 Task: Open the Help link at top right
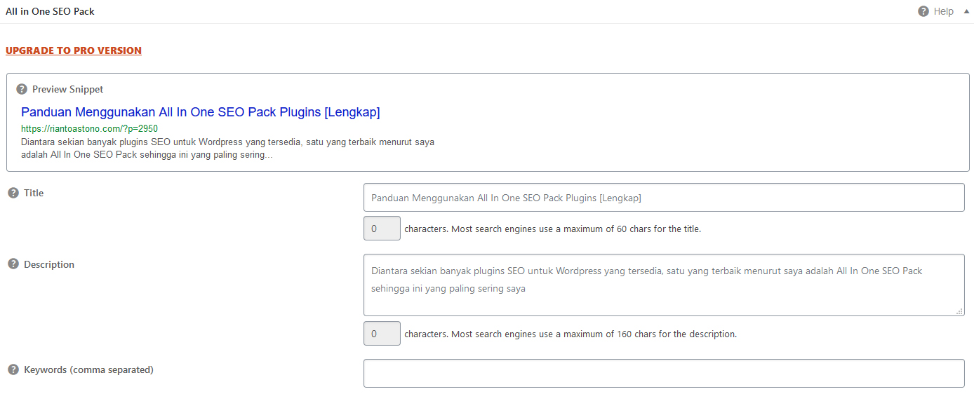(x=943, y=11)
